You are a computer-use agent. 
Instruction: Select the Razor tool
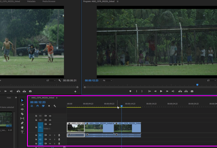click(x=22, y=114)
